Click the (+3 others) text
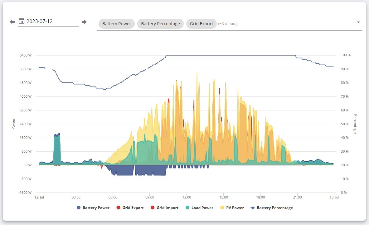Image resolution: width=369 pixels, height=225 pixels. point(228,24)
